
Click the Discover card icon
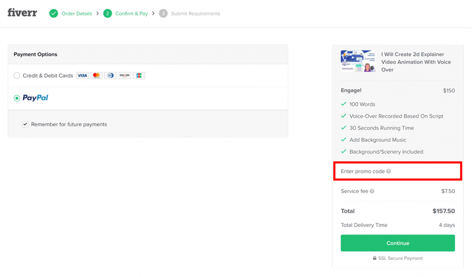point(124,75)
